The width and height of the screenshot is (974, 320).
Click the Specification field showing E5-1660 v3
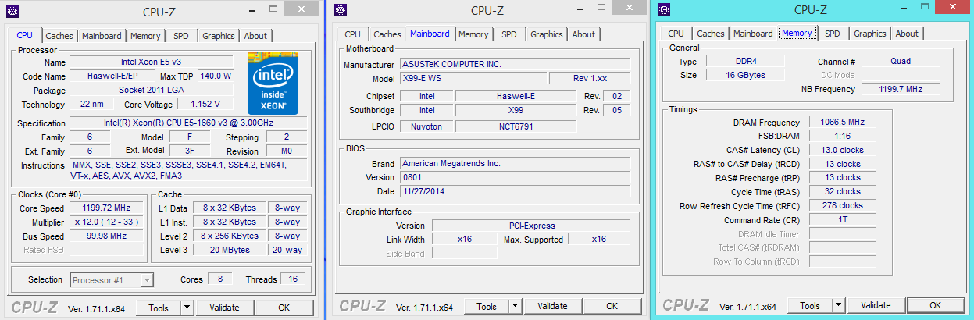click(188, 123)
